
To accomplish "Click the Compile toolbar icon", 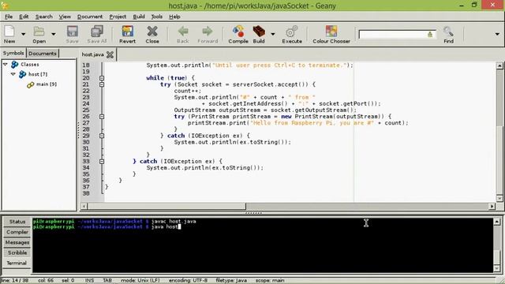I will pyautogui.click(x=238, y=32).
